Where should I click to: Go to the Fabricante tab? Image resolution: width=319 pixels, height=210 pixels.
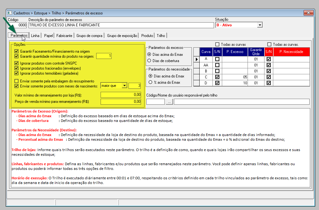click(x=64, y=36)
